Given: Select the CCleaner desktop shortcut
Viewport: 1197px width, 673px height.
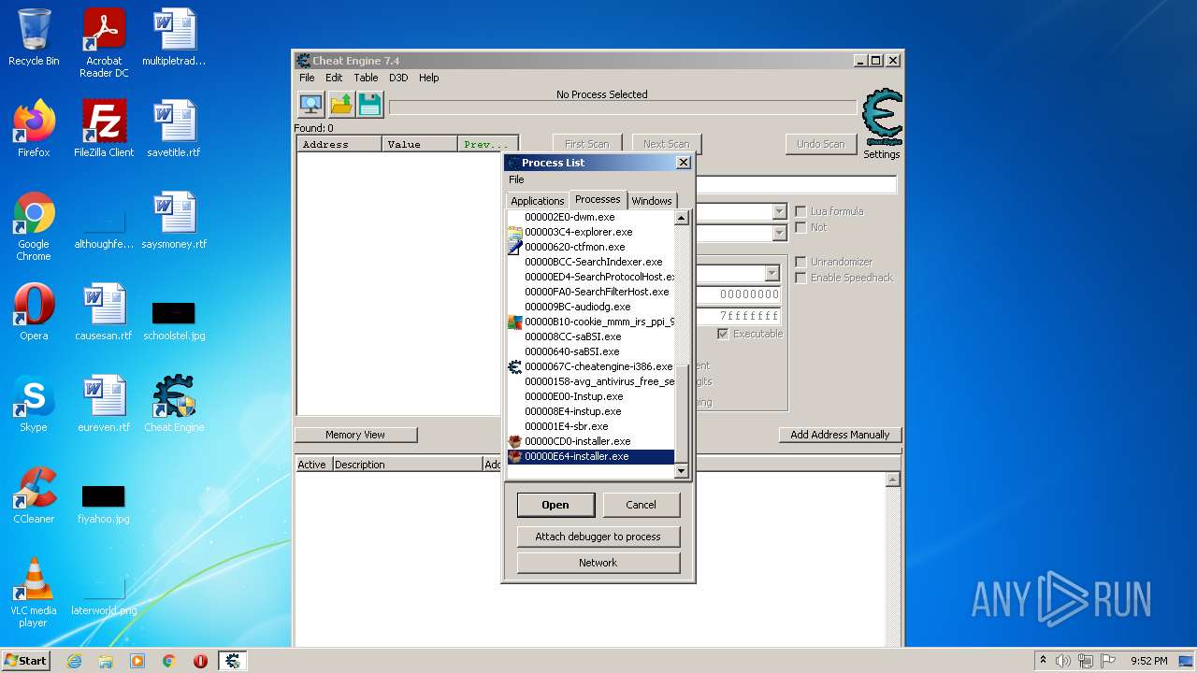Looking at the screenshot, I should [x=34, y=495].
